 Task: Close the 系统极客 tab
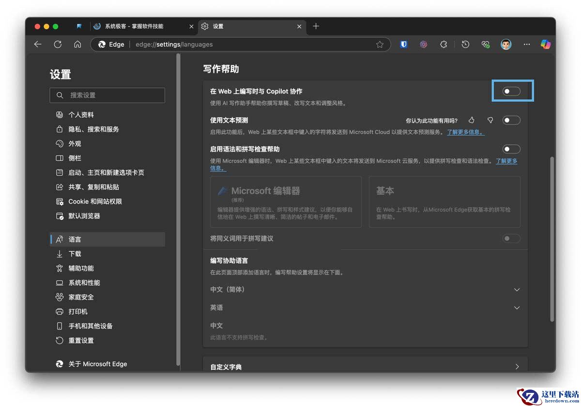point(191,26)
